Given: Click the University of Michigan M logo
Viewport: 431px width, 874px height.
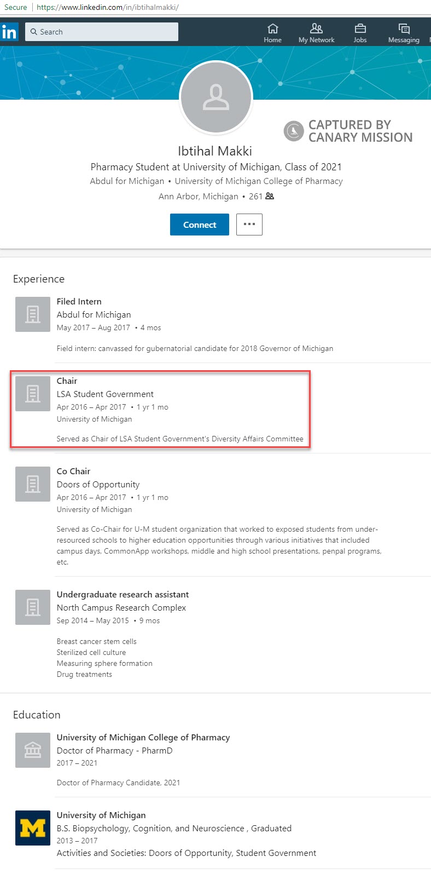Looking at the screenshot, I should tap(33, 828).
